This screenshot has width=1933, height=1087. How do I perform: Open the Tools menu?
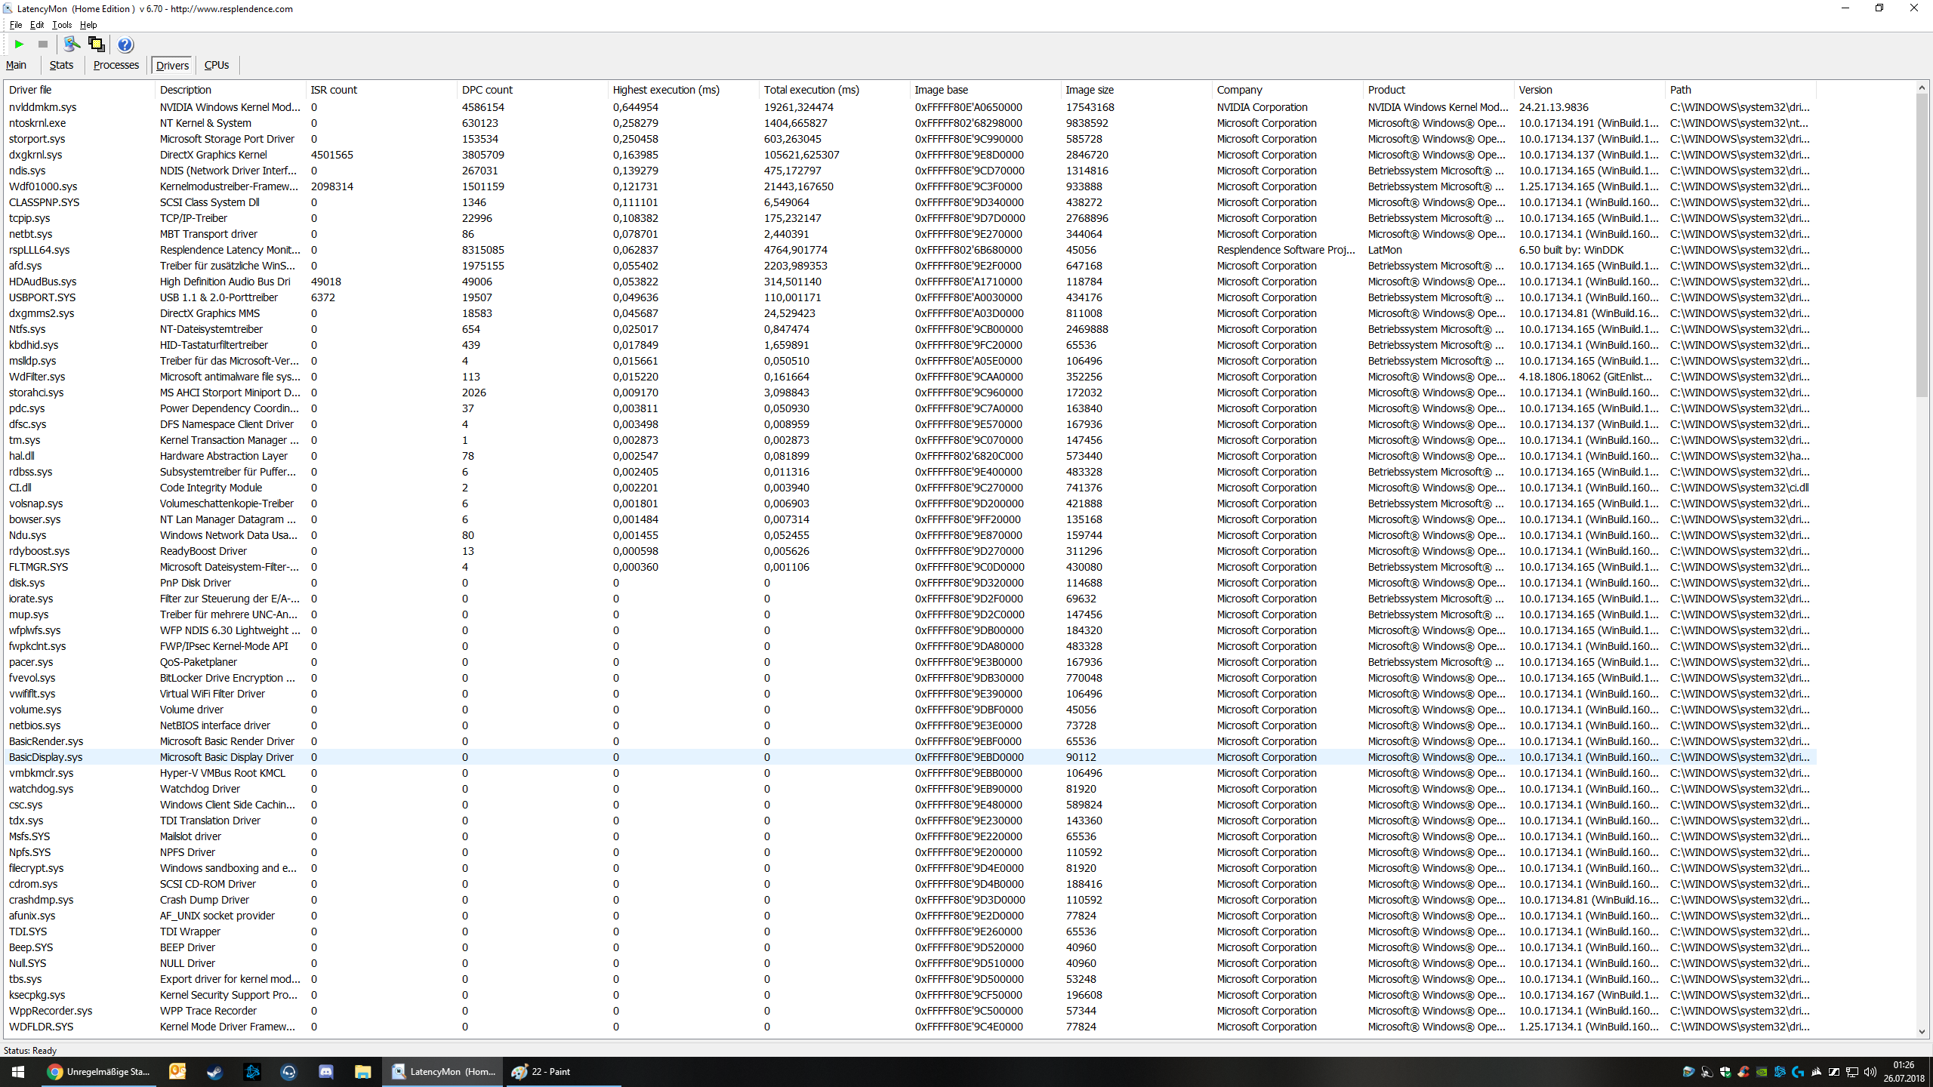[62, 25]
